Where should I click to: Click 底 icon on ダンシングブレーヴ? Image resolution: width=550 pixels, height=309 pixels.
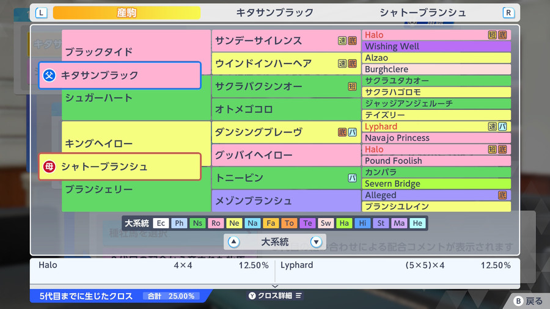342,132
